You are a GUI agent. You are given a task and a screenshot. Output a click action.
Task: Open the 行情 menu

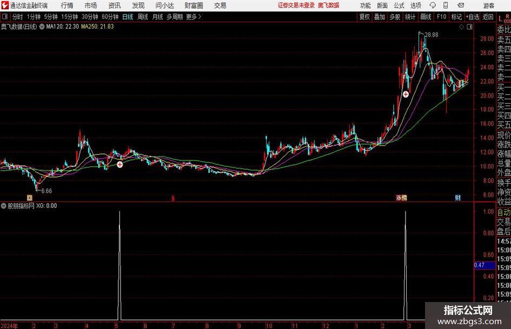[x=67, y=5]
